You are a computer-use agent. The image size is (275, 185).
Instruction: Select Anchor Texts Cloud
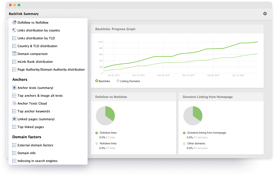32,103
